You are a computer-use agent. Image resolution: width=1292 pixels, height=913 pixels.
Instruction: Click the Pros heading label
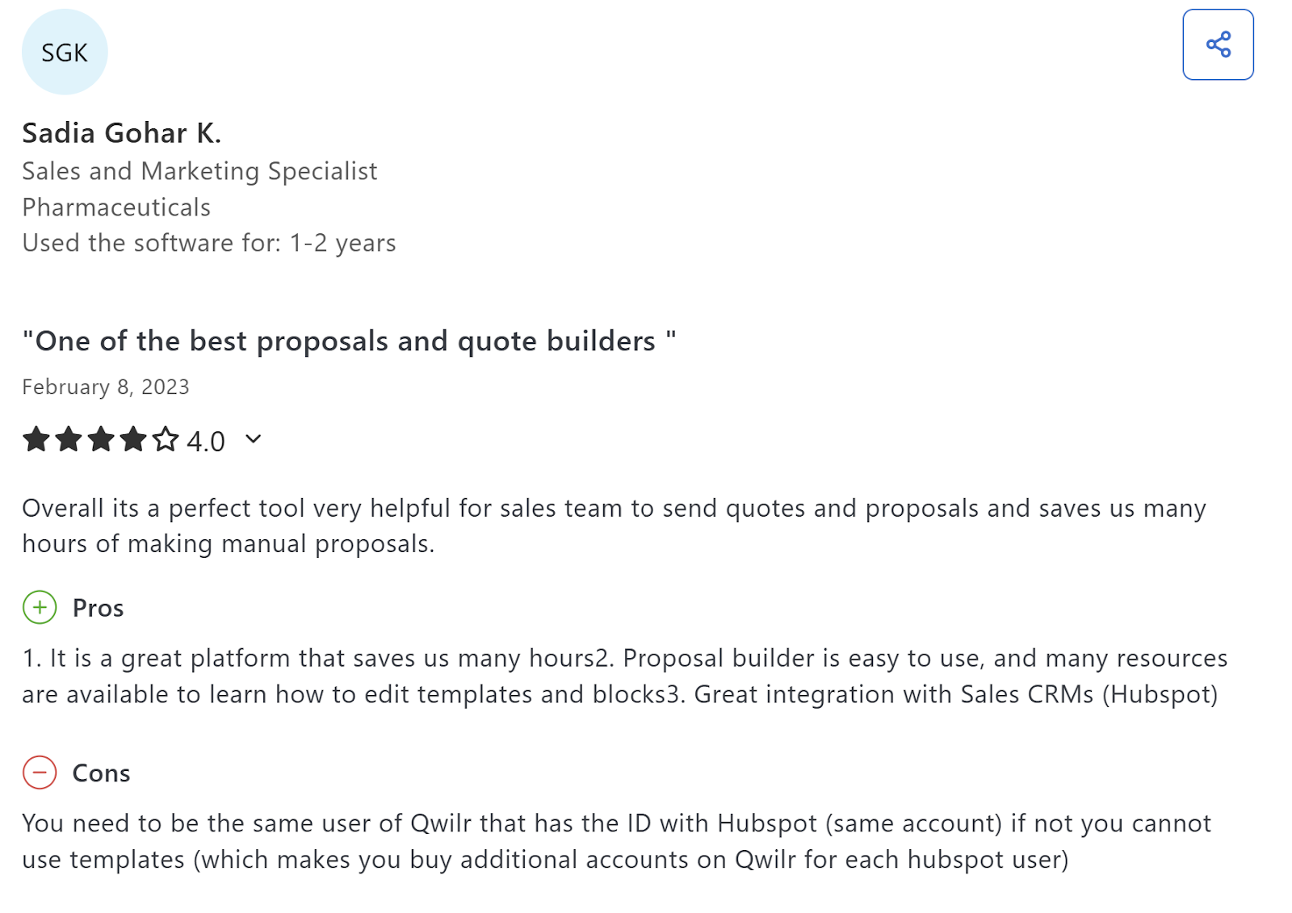tap(98, 608)
